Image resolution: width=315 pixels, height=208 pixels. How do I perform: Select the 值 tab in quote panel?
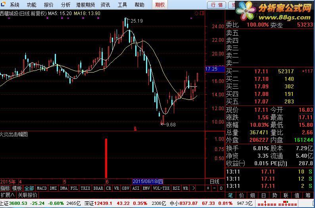coord(297,195)
